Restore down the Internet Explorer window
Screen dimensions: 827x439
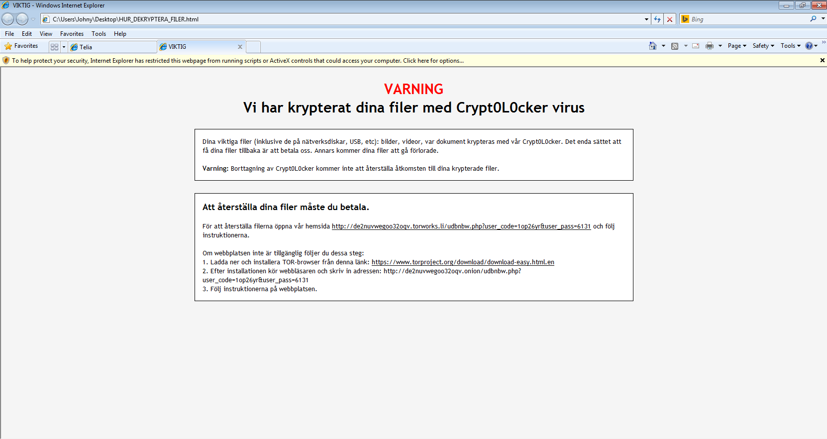pyautogui.click(x=802, y=5)
